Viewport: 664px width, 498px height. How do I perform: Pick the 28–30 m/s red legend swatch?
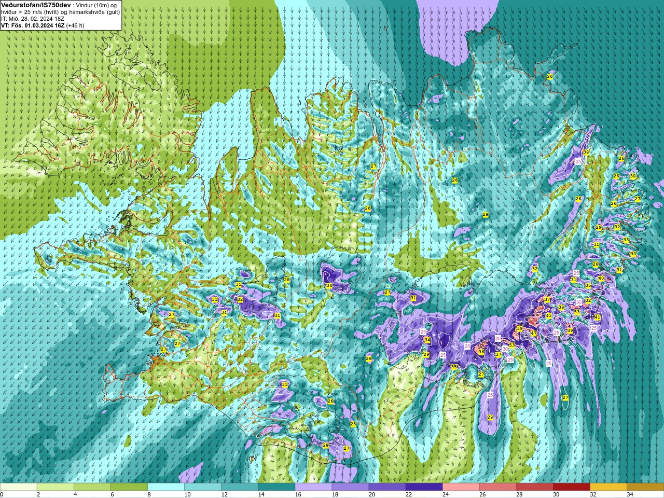coord(534,487)
